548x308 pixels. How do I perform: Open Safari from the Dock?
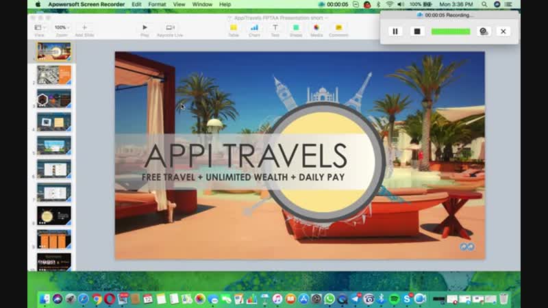pos(83,299)
